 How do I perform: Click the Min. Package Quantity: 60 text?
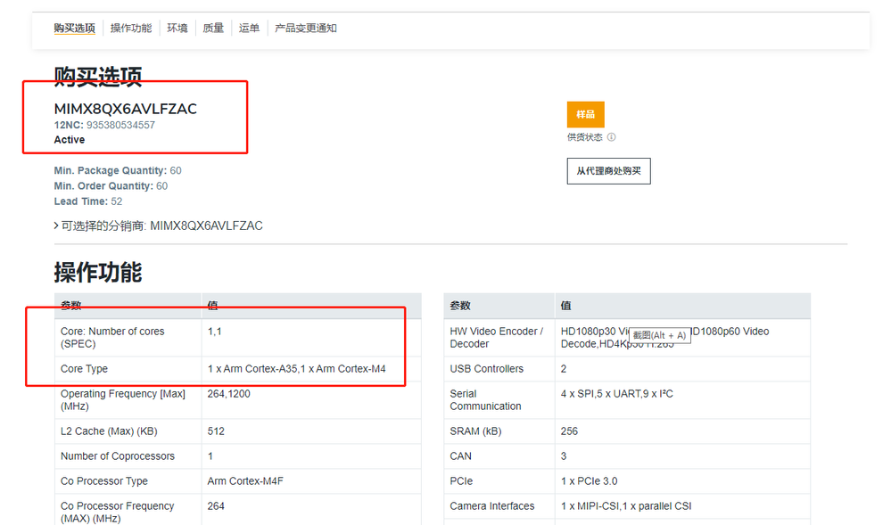[116, 170]
